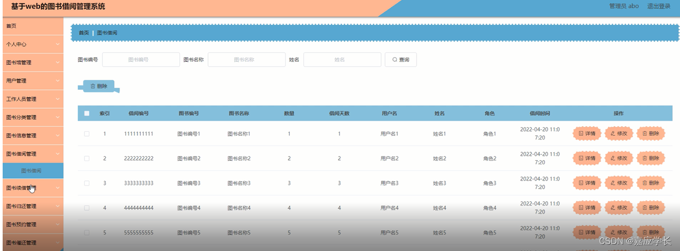Click the 借阅编号 column header
The height and width of the screenshot is (251, 680).
coord(139,114)
